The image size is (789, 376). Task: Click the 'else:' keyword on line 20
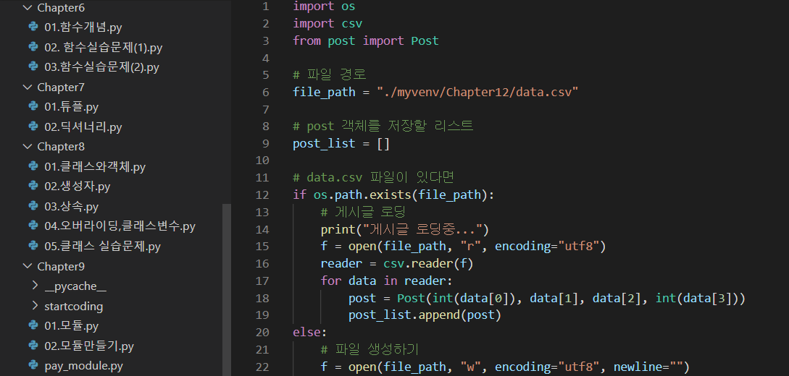[x=310, y=332]
